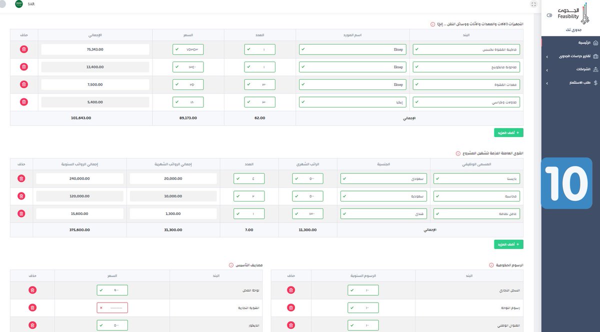Show info for مصاريف التأسيس section
The width and height of the screenshot is (600, 332).
[231, 265]
